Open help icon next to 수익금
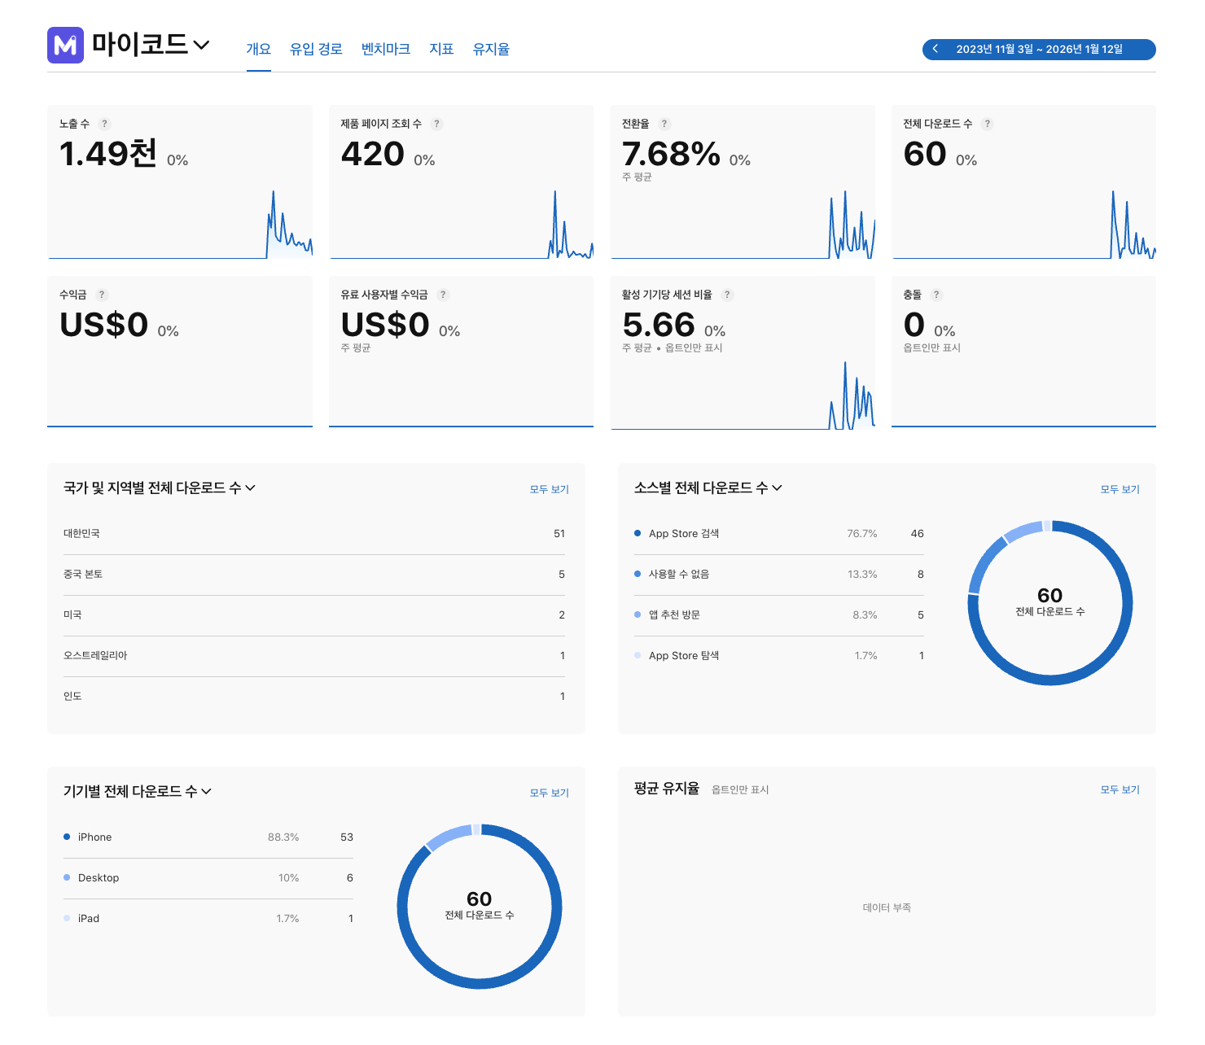The width and height of the screenshot is (1205, 1045). (102, 295)
